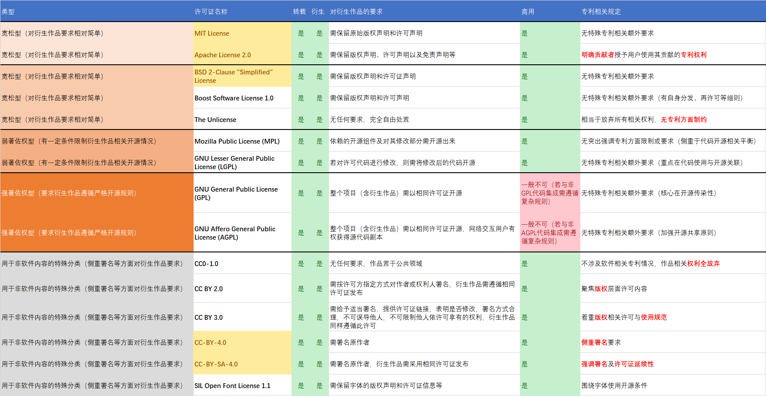This screenshot has height=396, width=766.
Task: Select 侧重署名要求 cell
Action: [673, 342]
